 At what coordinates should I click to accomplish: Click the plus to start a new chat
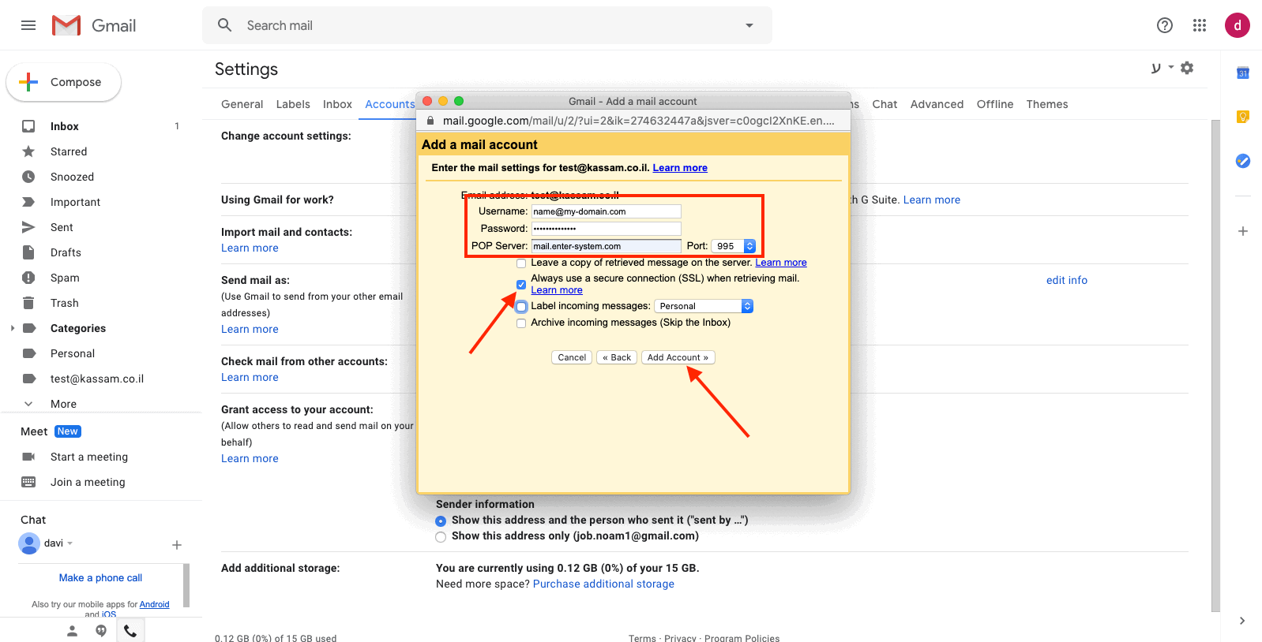(177, 545)
